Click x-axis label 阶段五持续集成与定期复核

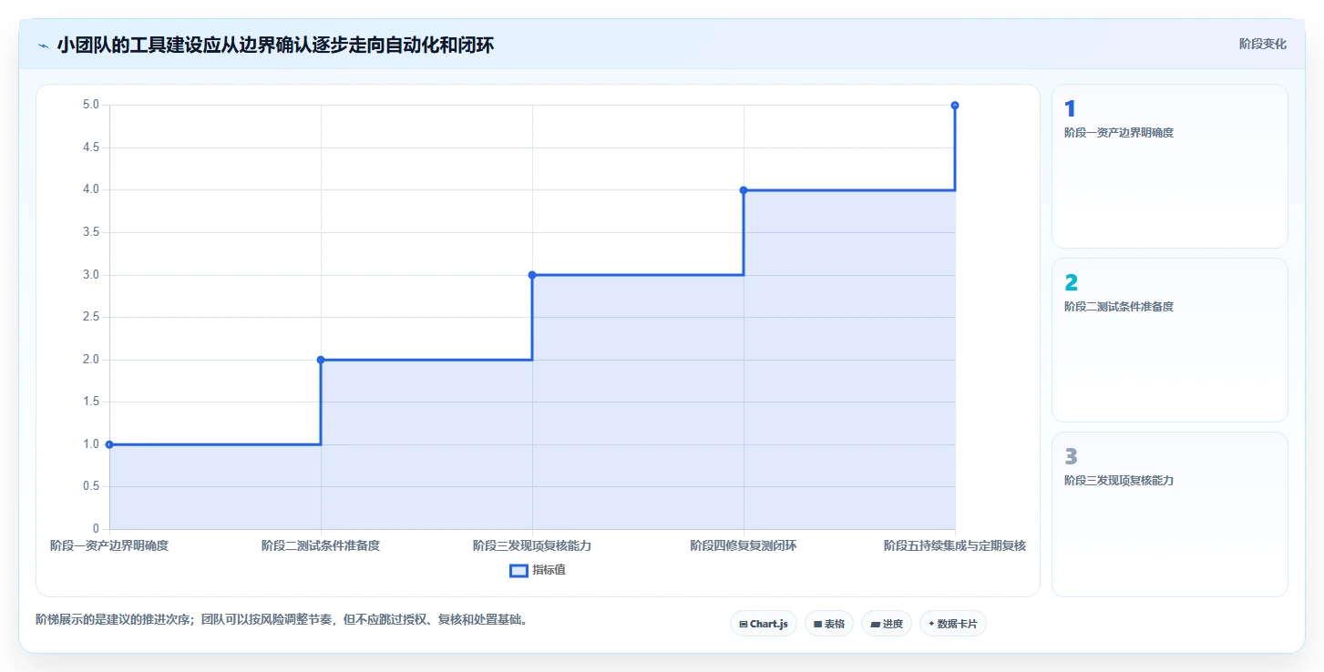(x=955, y=546)
